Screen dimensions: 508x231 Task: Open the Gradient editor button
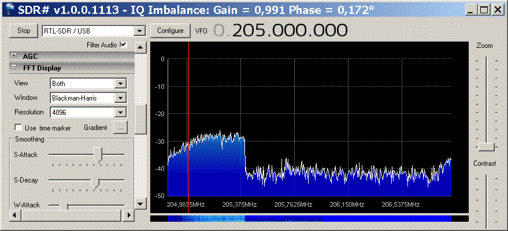click(x=121, y=128)
